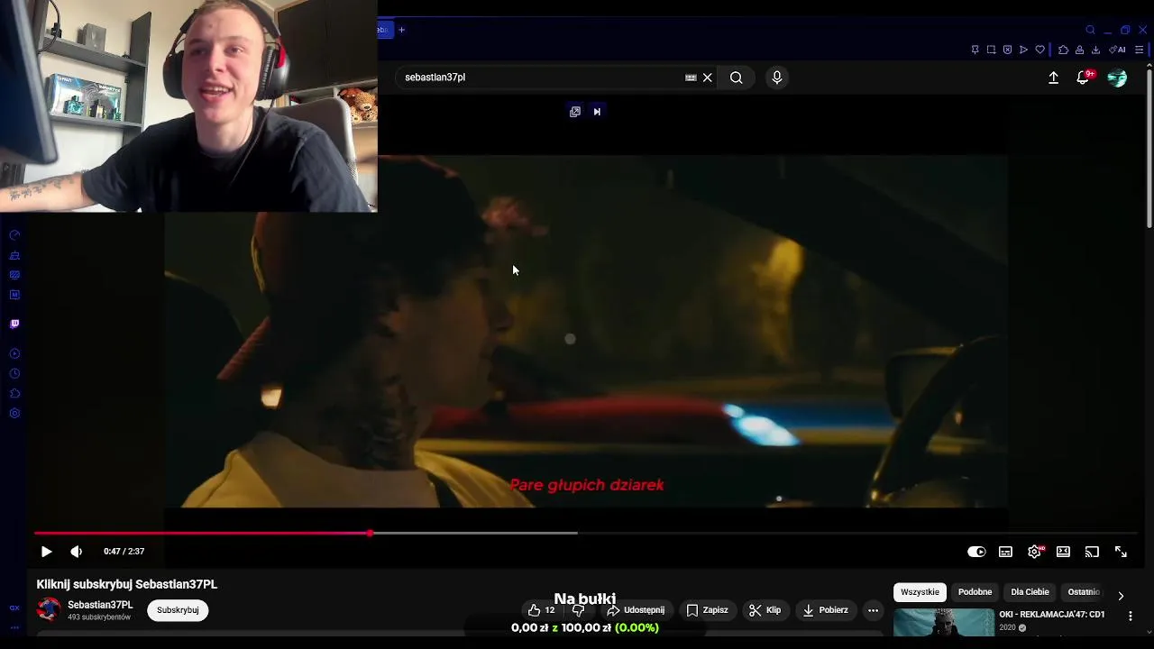Open YouTube notifications bell
The image size is (1154, 649).
tap(1083, 78)
